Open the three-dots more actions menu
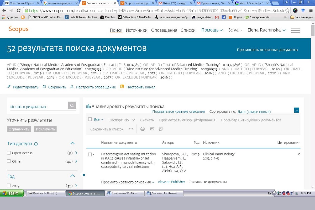 (x=131, y=129)
